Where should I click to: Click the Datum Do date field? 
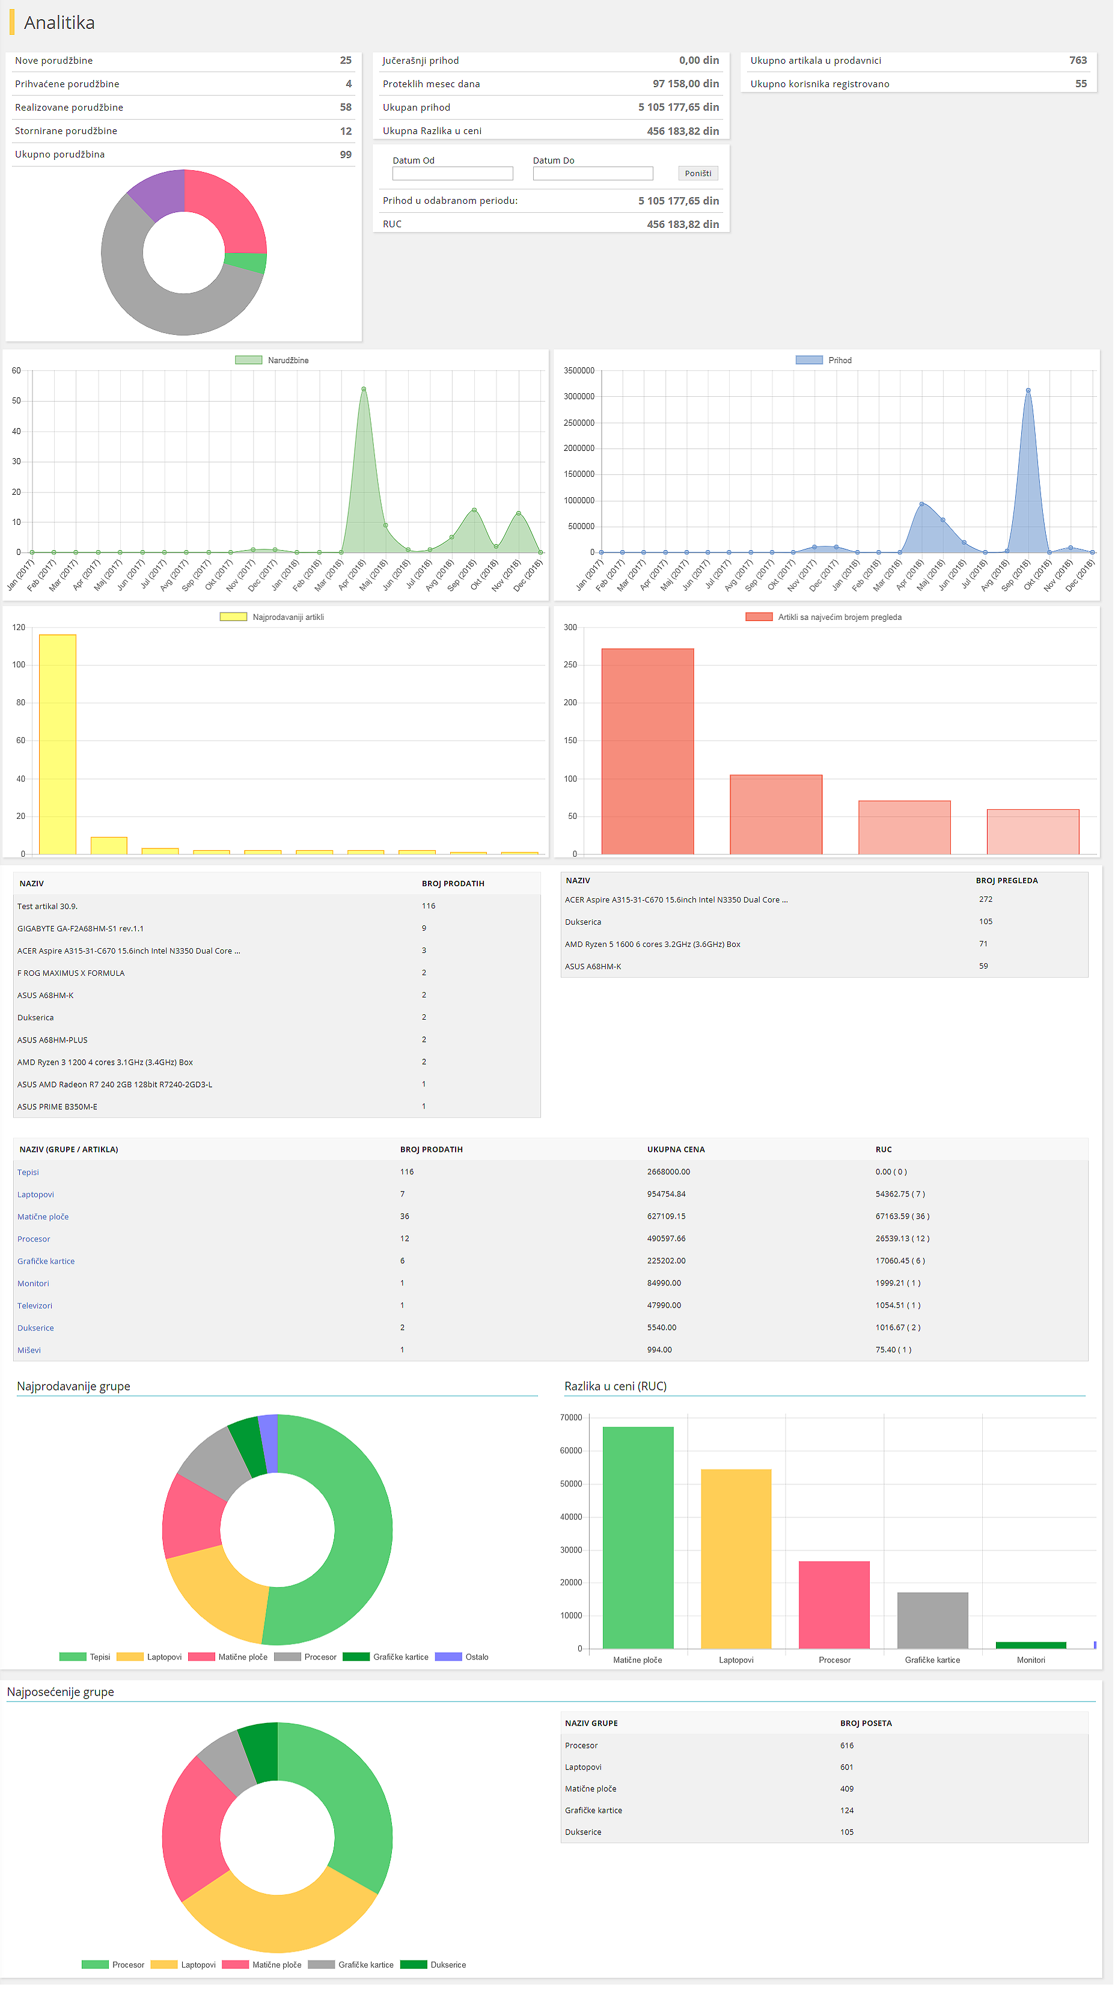(x=595, y=174)
